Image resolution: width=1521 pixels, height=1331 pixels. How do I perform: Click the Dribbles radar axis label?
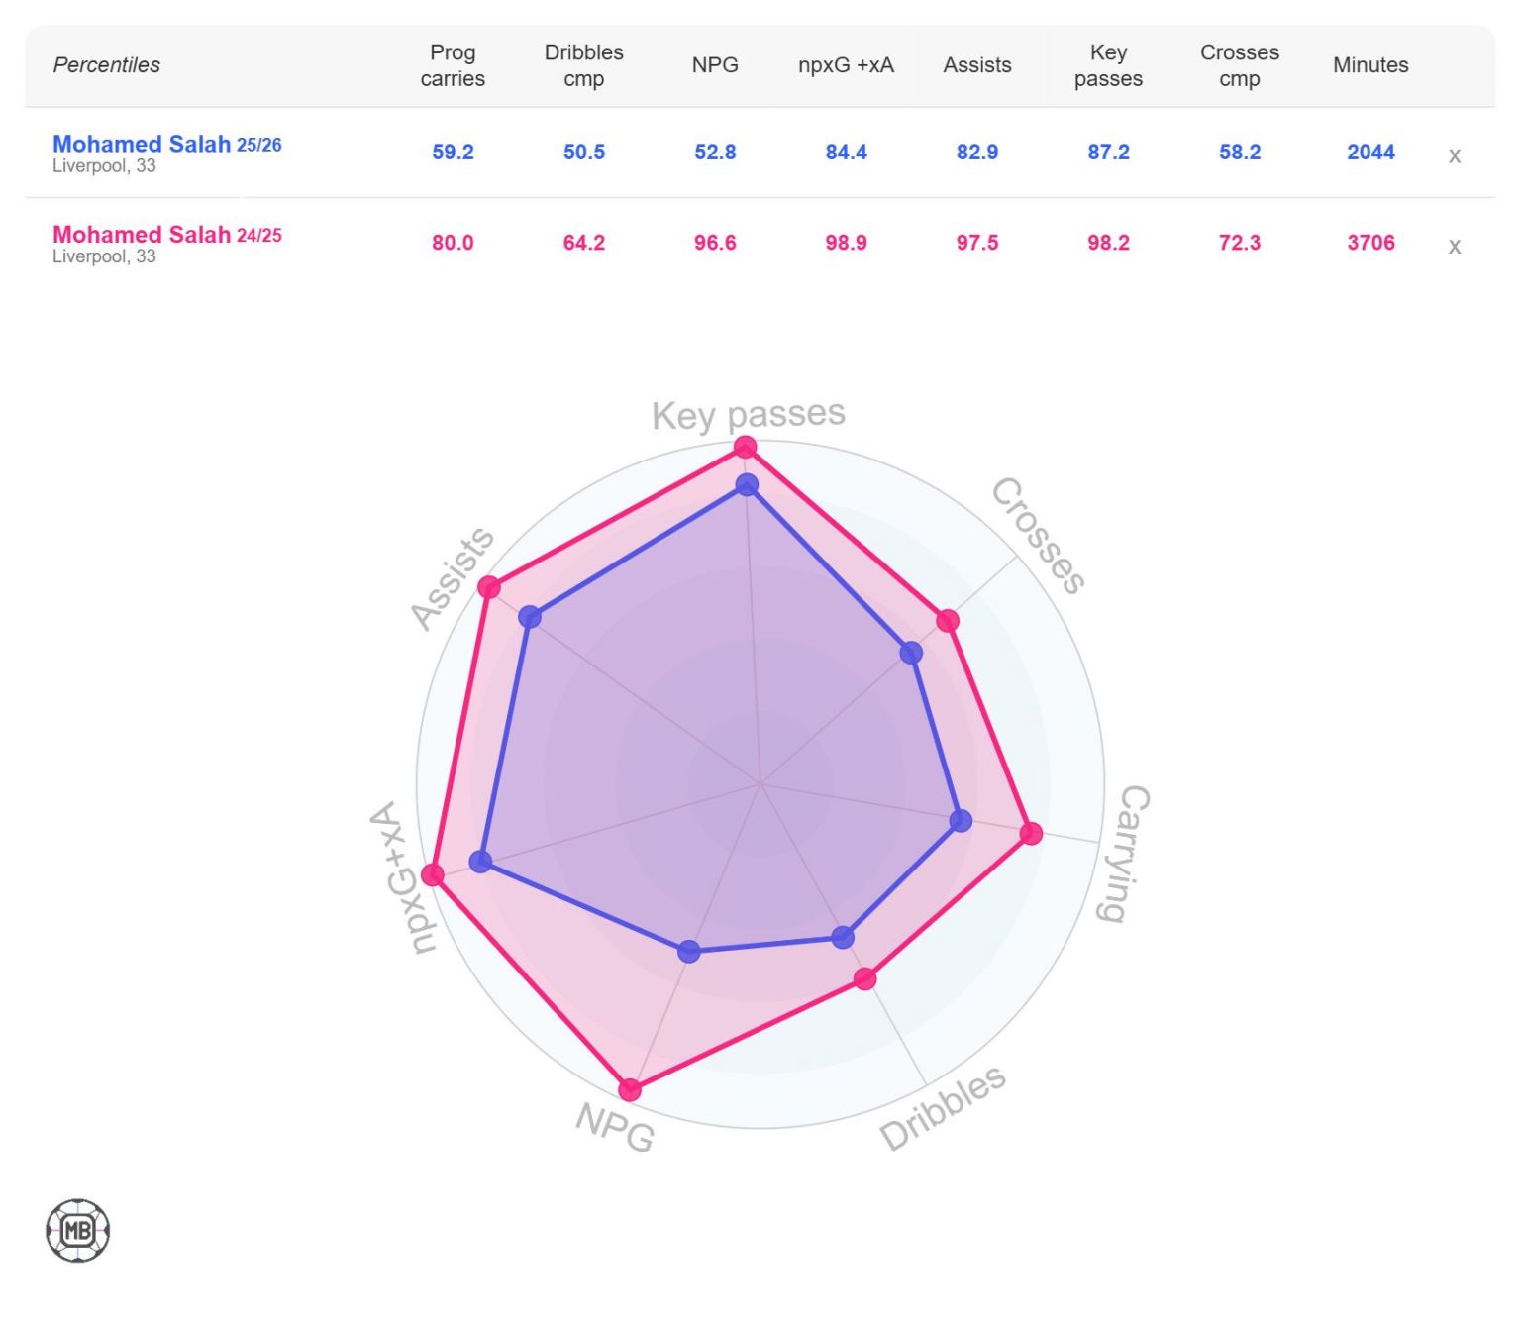pyautogui.click(x=943, y=1107)
